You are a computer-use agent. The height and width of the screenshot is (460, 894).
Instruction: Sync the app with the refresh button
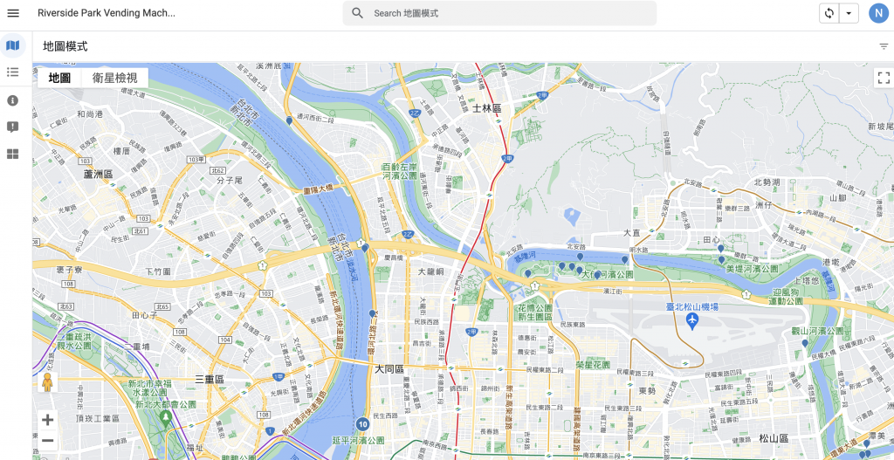(829, 13)
